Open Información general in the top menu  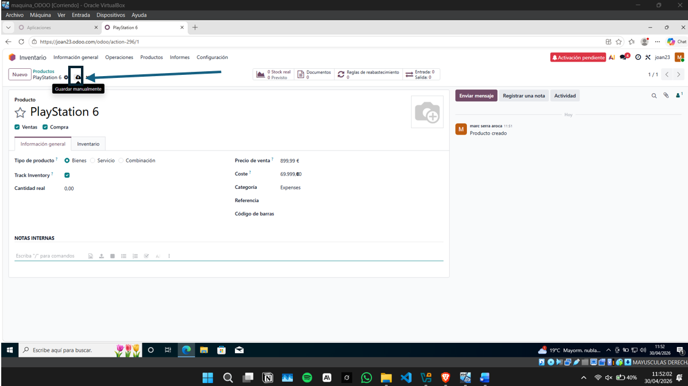(76, 57)
